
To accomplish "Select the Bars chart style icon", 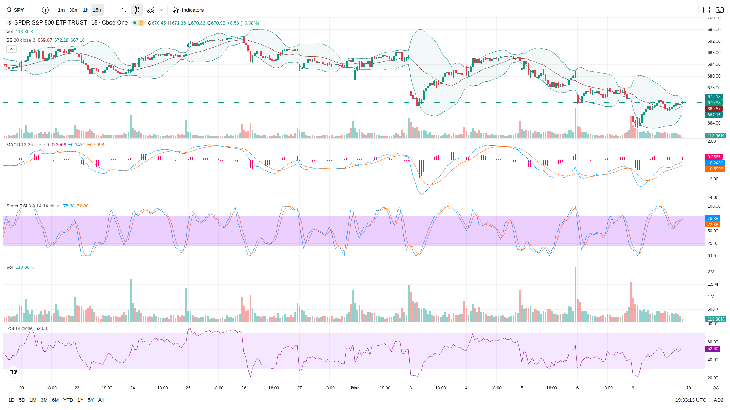I will click(x=123, y=10).
